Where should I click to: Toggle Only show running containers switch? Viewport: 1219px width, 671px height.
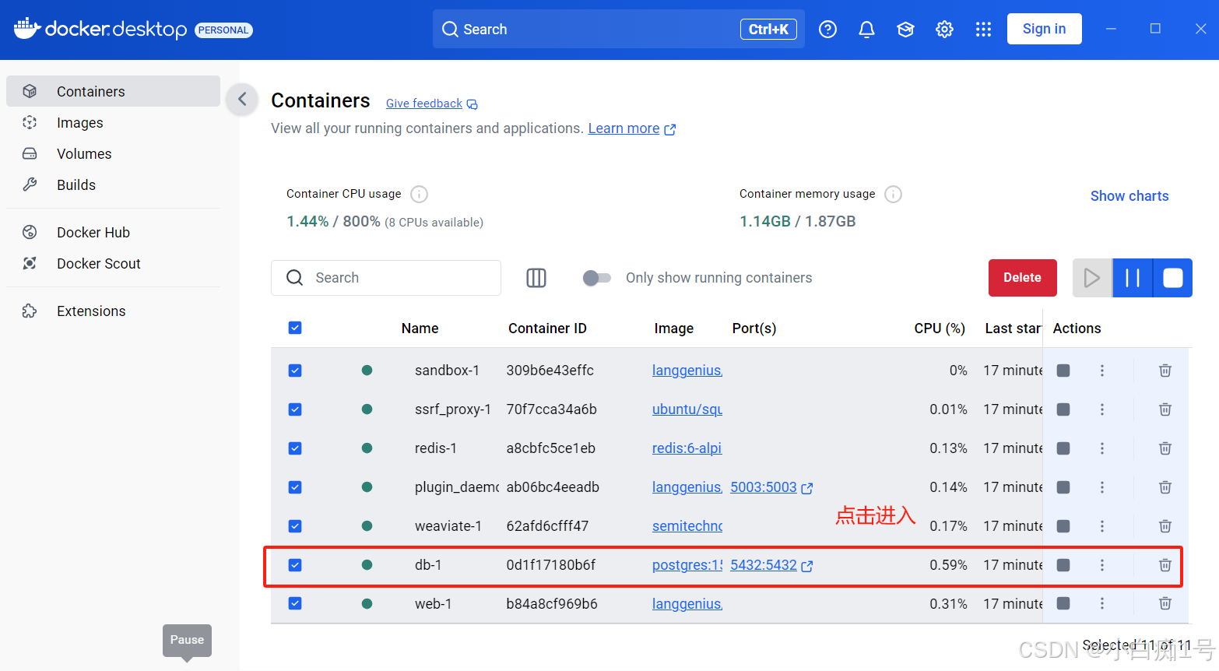[596, 278]
